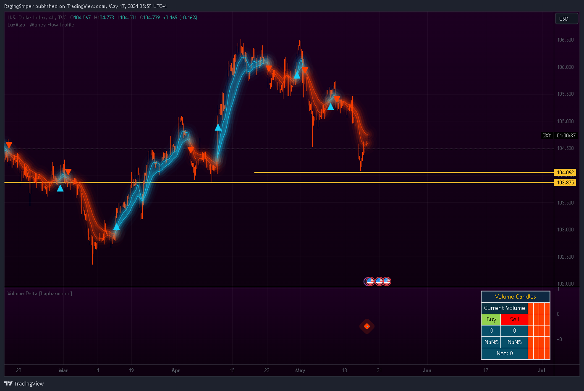
Task: Click the NaN% cell under Buy
Action: [x=491, y=342]
